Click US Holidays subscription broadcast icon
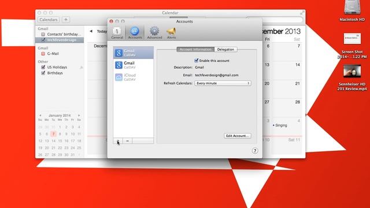The image size is (370, 208). click(82, 68)
